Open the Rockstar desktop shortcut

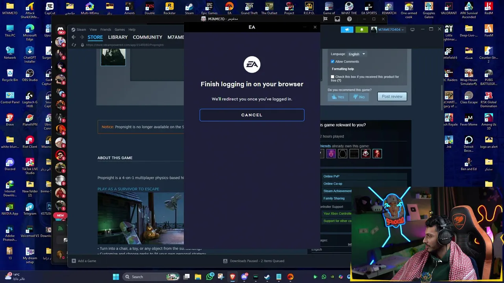pos(169,8)
